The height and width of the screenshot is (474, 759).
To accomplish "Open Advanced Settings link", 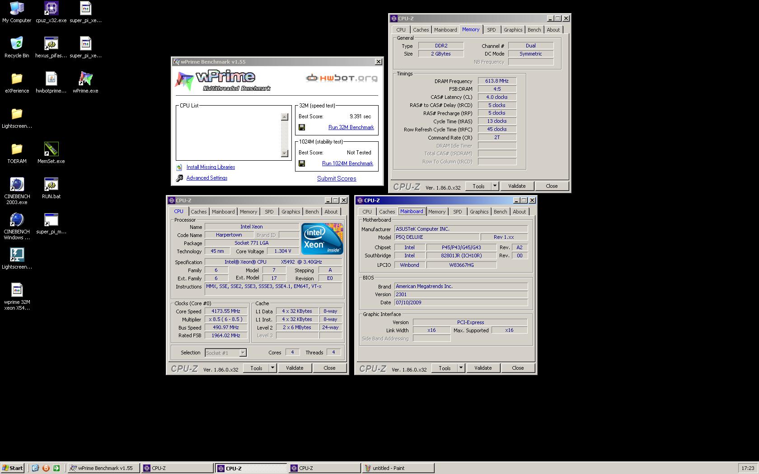I will [207, 178].
